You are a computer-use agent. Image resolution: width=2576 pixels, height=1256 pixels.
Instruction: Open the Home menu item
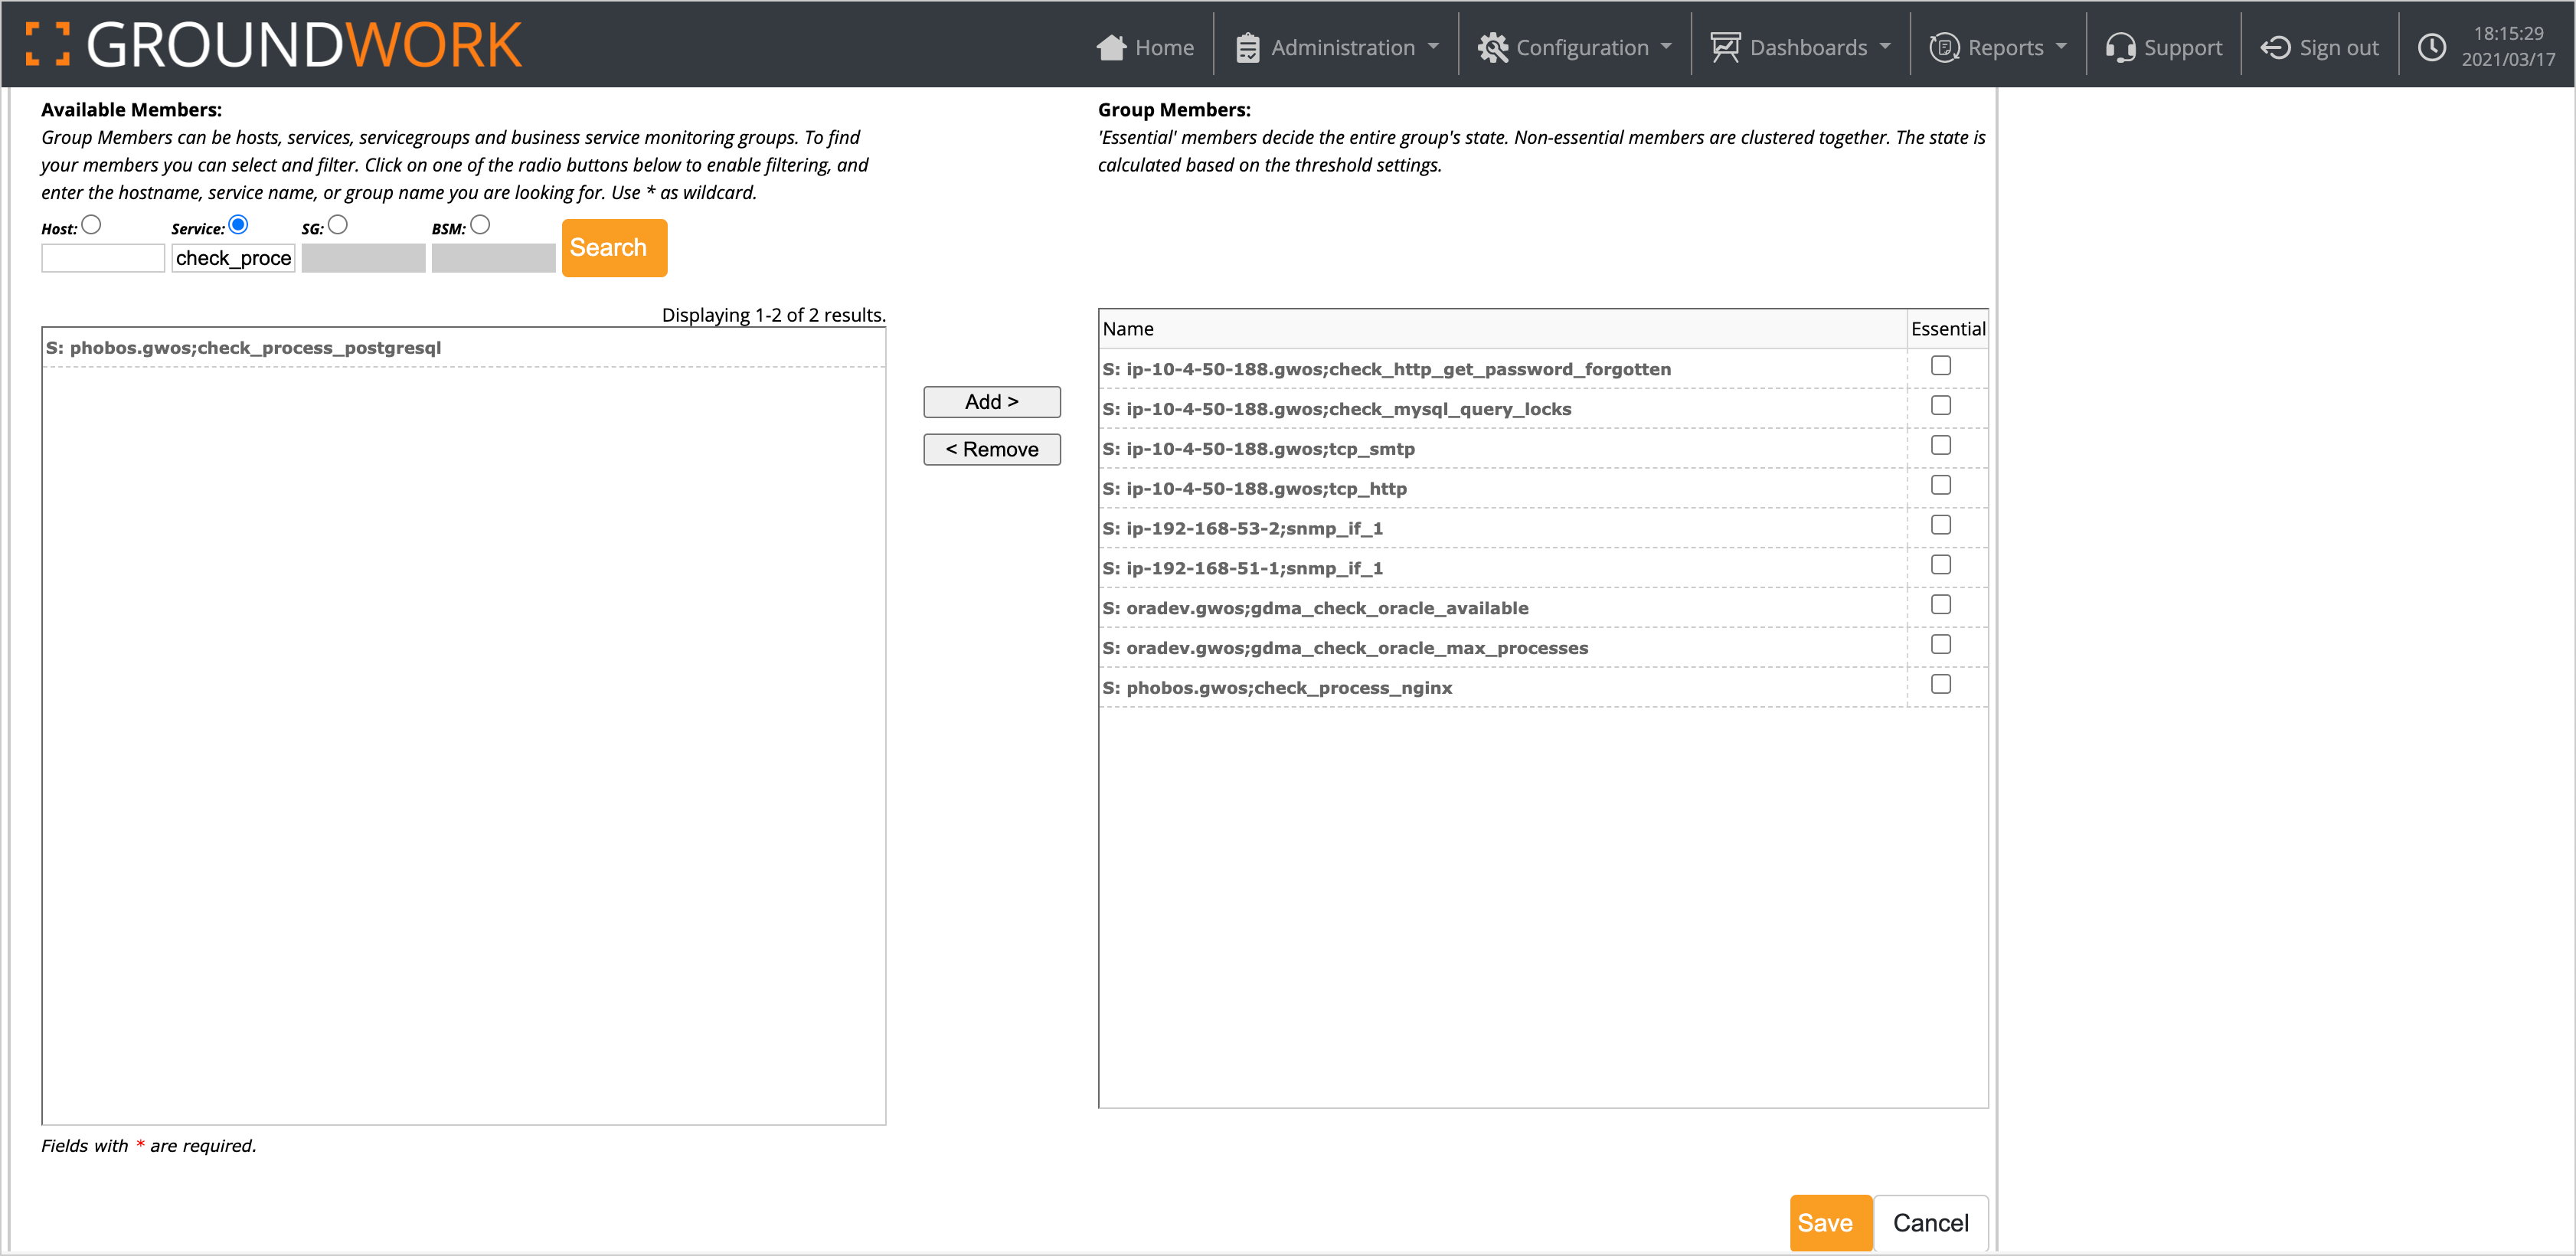(1145, 47)
